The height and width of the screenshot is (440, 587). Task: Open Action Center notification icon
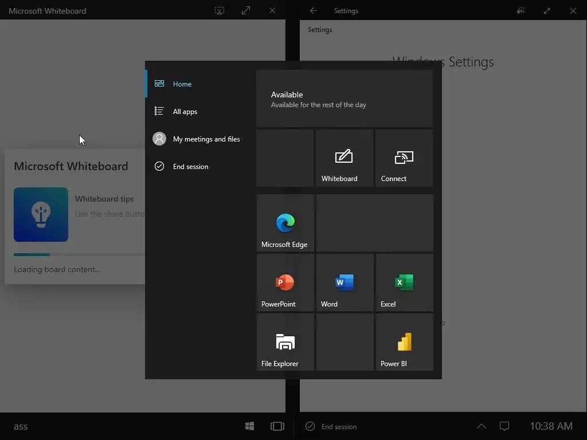504,426
